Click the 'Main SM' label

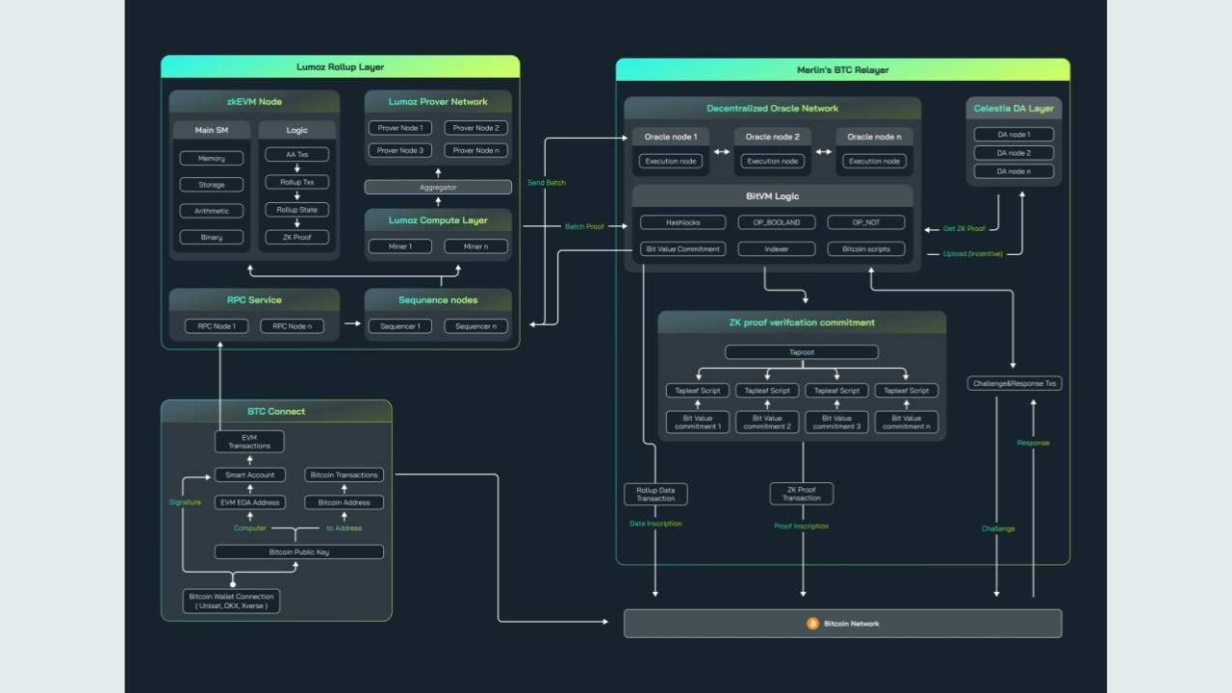coord(211,129)
